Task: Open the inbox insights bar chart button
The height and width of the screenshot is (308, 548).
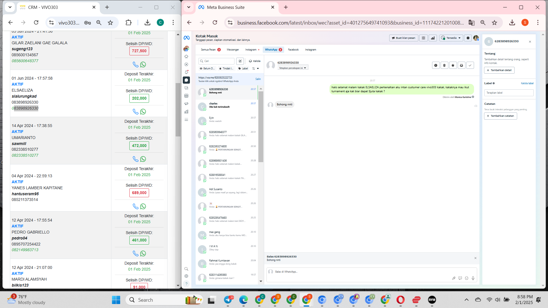Action: (433, 38)
